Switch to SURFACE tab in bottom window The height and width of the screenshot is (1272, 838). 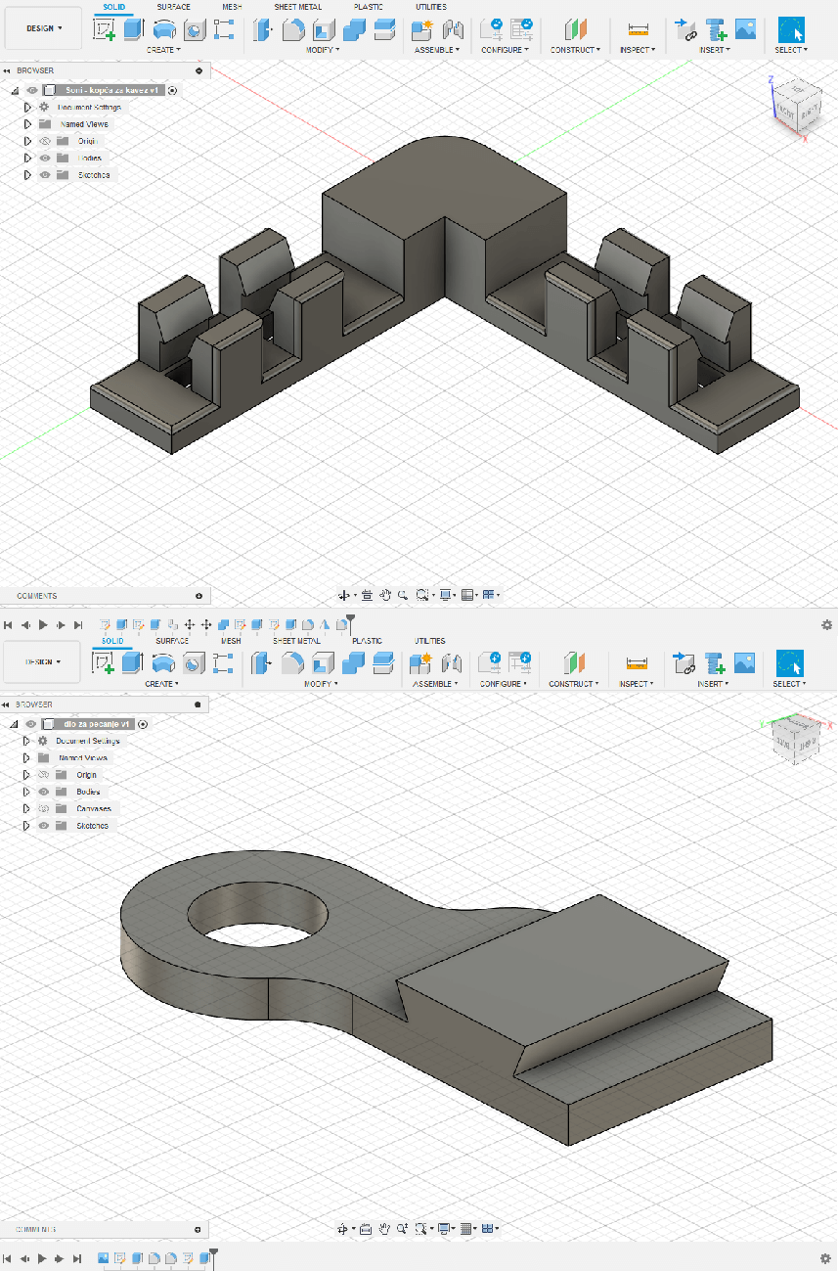point(172,641)
